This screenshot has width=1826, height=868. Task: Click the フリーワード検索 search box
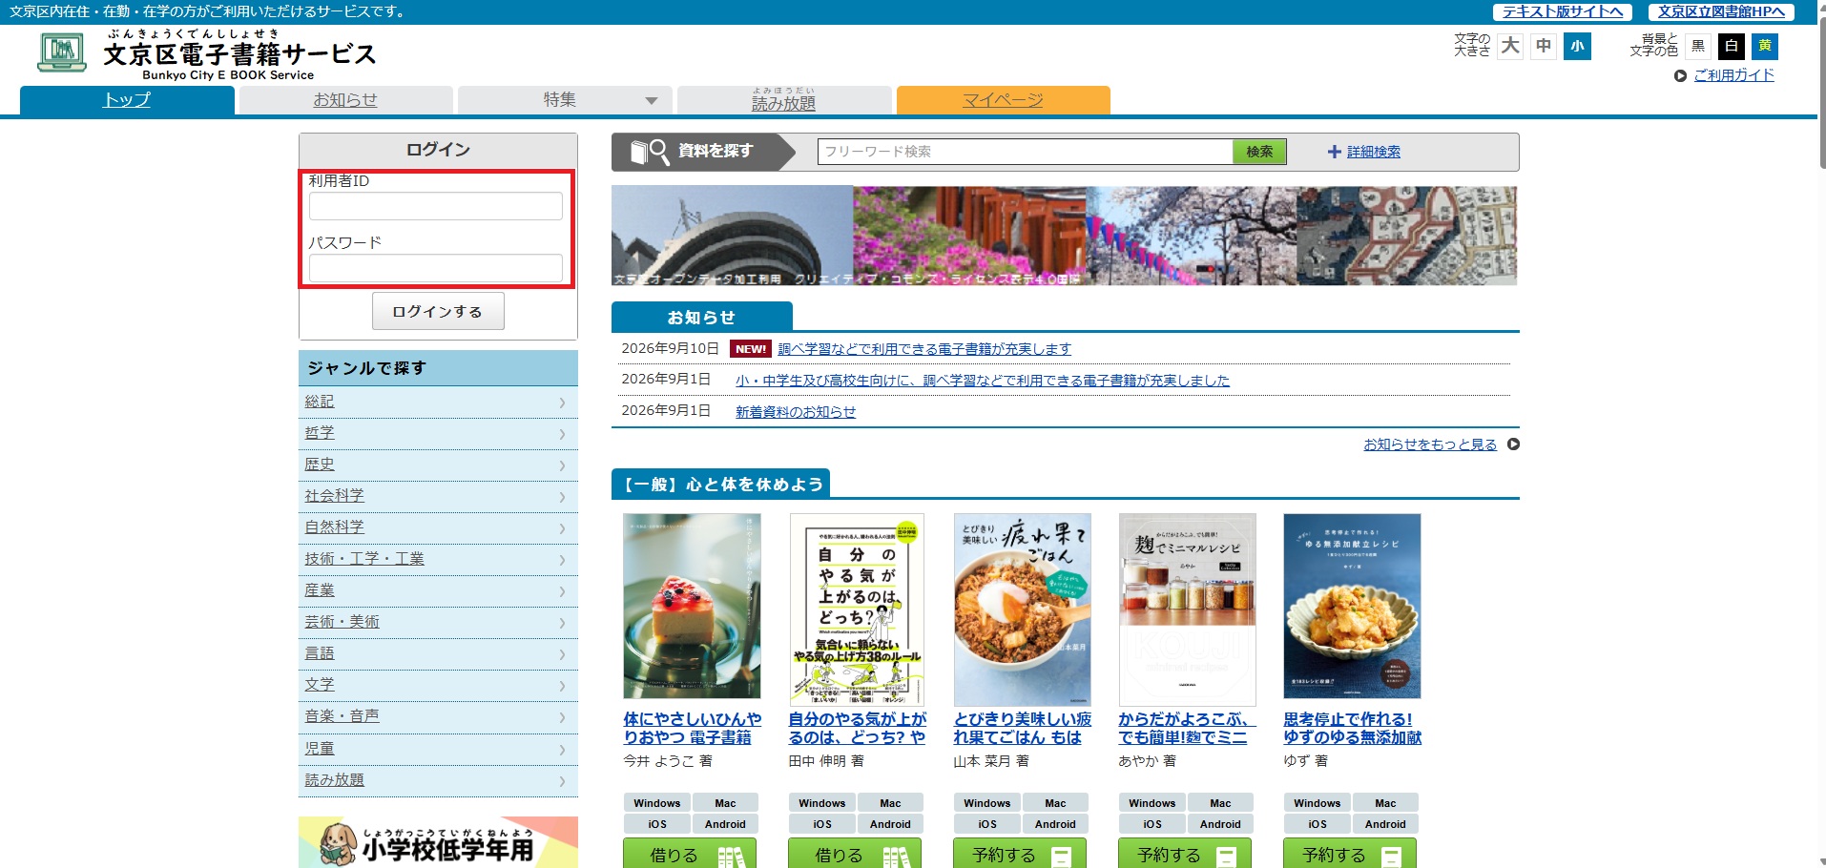pyautogui.click(x=1026, y=152)
